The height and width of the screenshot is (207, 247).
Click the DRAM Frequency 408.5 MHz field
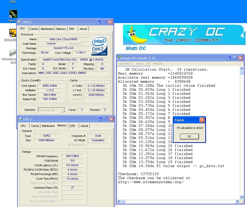[x=72, y=156]
